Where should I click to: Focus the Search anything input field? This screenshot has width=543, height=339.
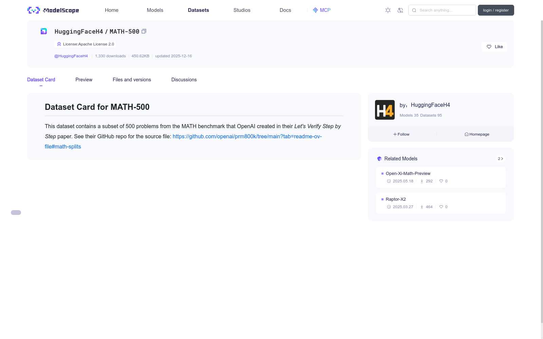[x=442, y=10]
